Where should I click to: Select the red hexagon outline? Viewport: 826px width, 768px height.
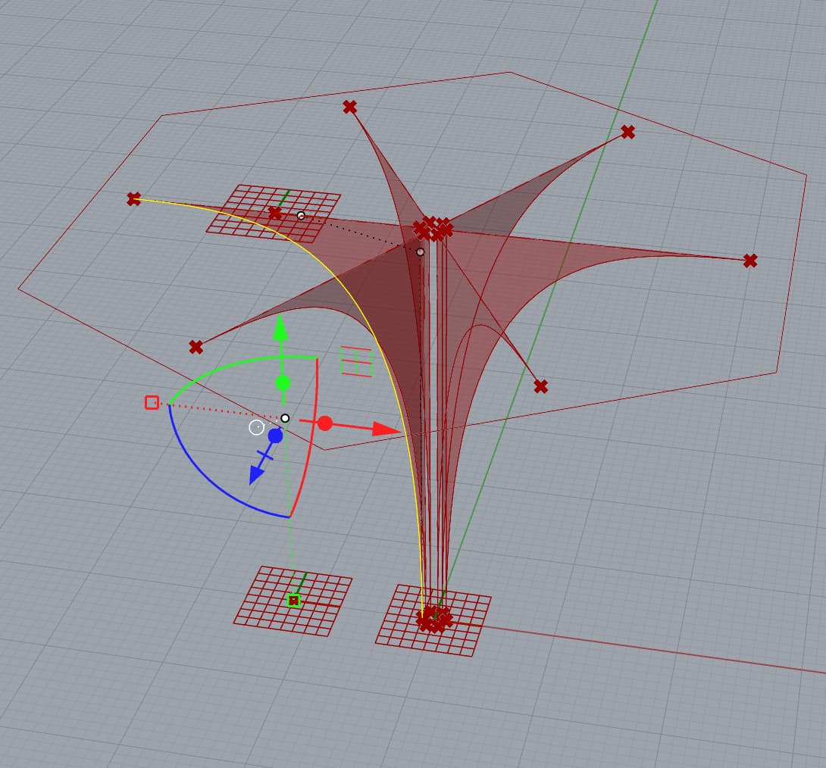337,93
